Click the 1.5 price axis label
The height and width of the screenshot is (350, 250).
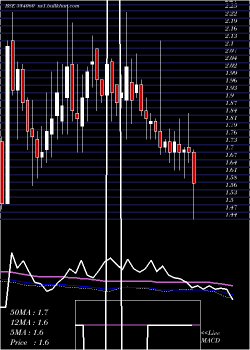229,200
